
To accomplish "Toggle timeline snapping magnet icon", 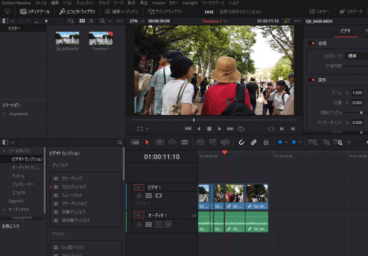I will coord(241,142).
